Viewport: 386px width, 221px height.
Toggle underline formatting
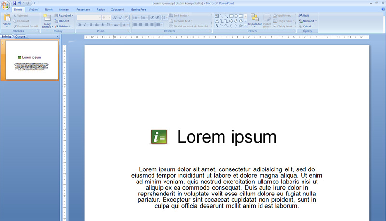91,25
